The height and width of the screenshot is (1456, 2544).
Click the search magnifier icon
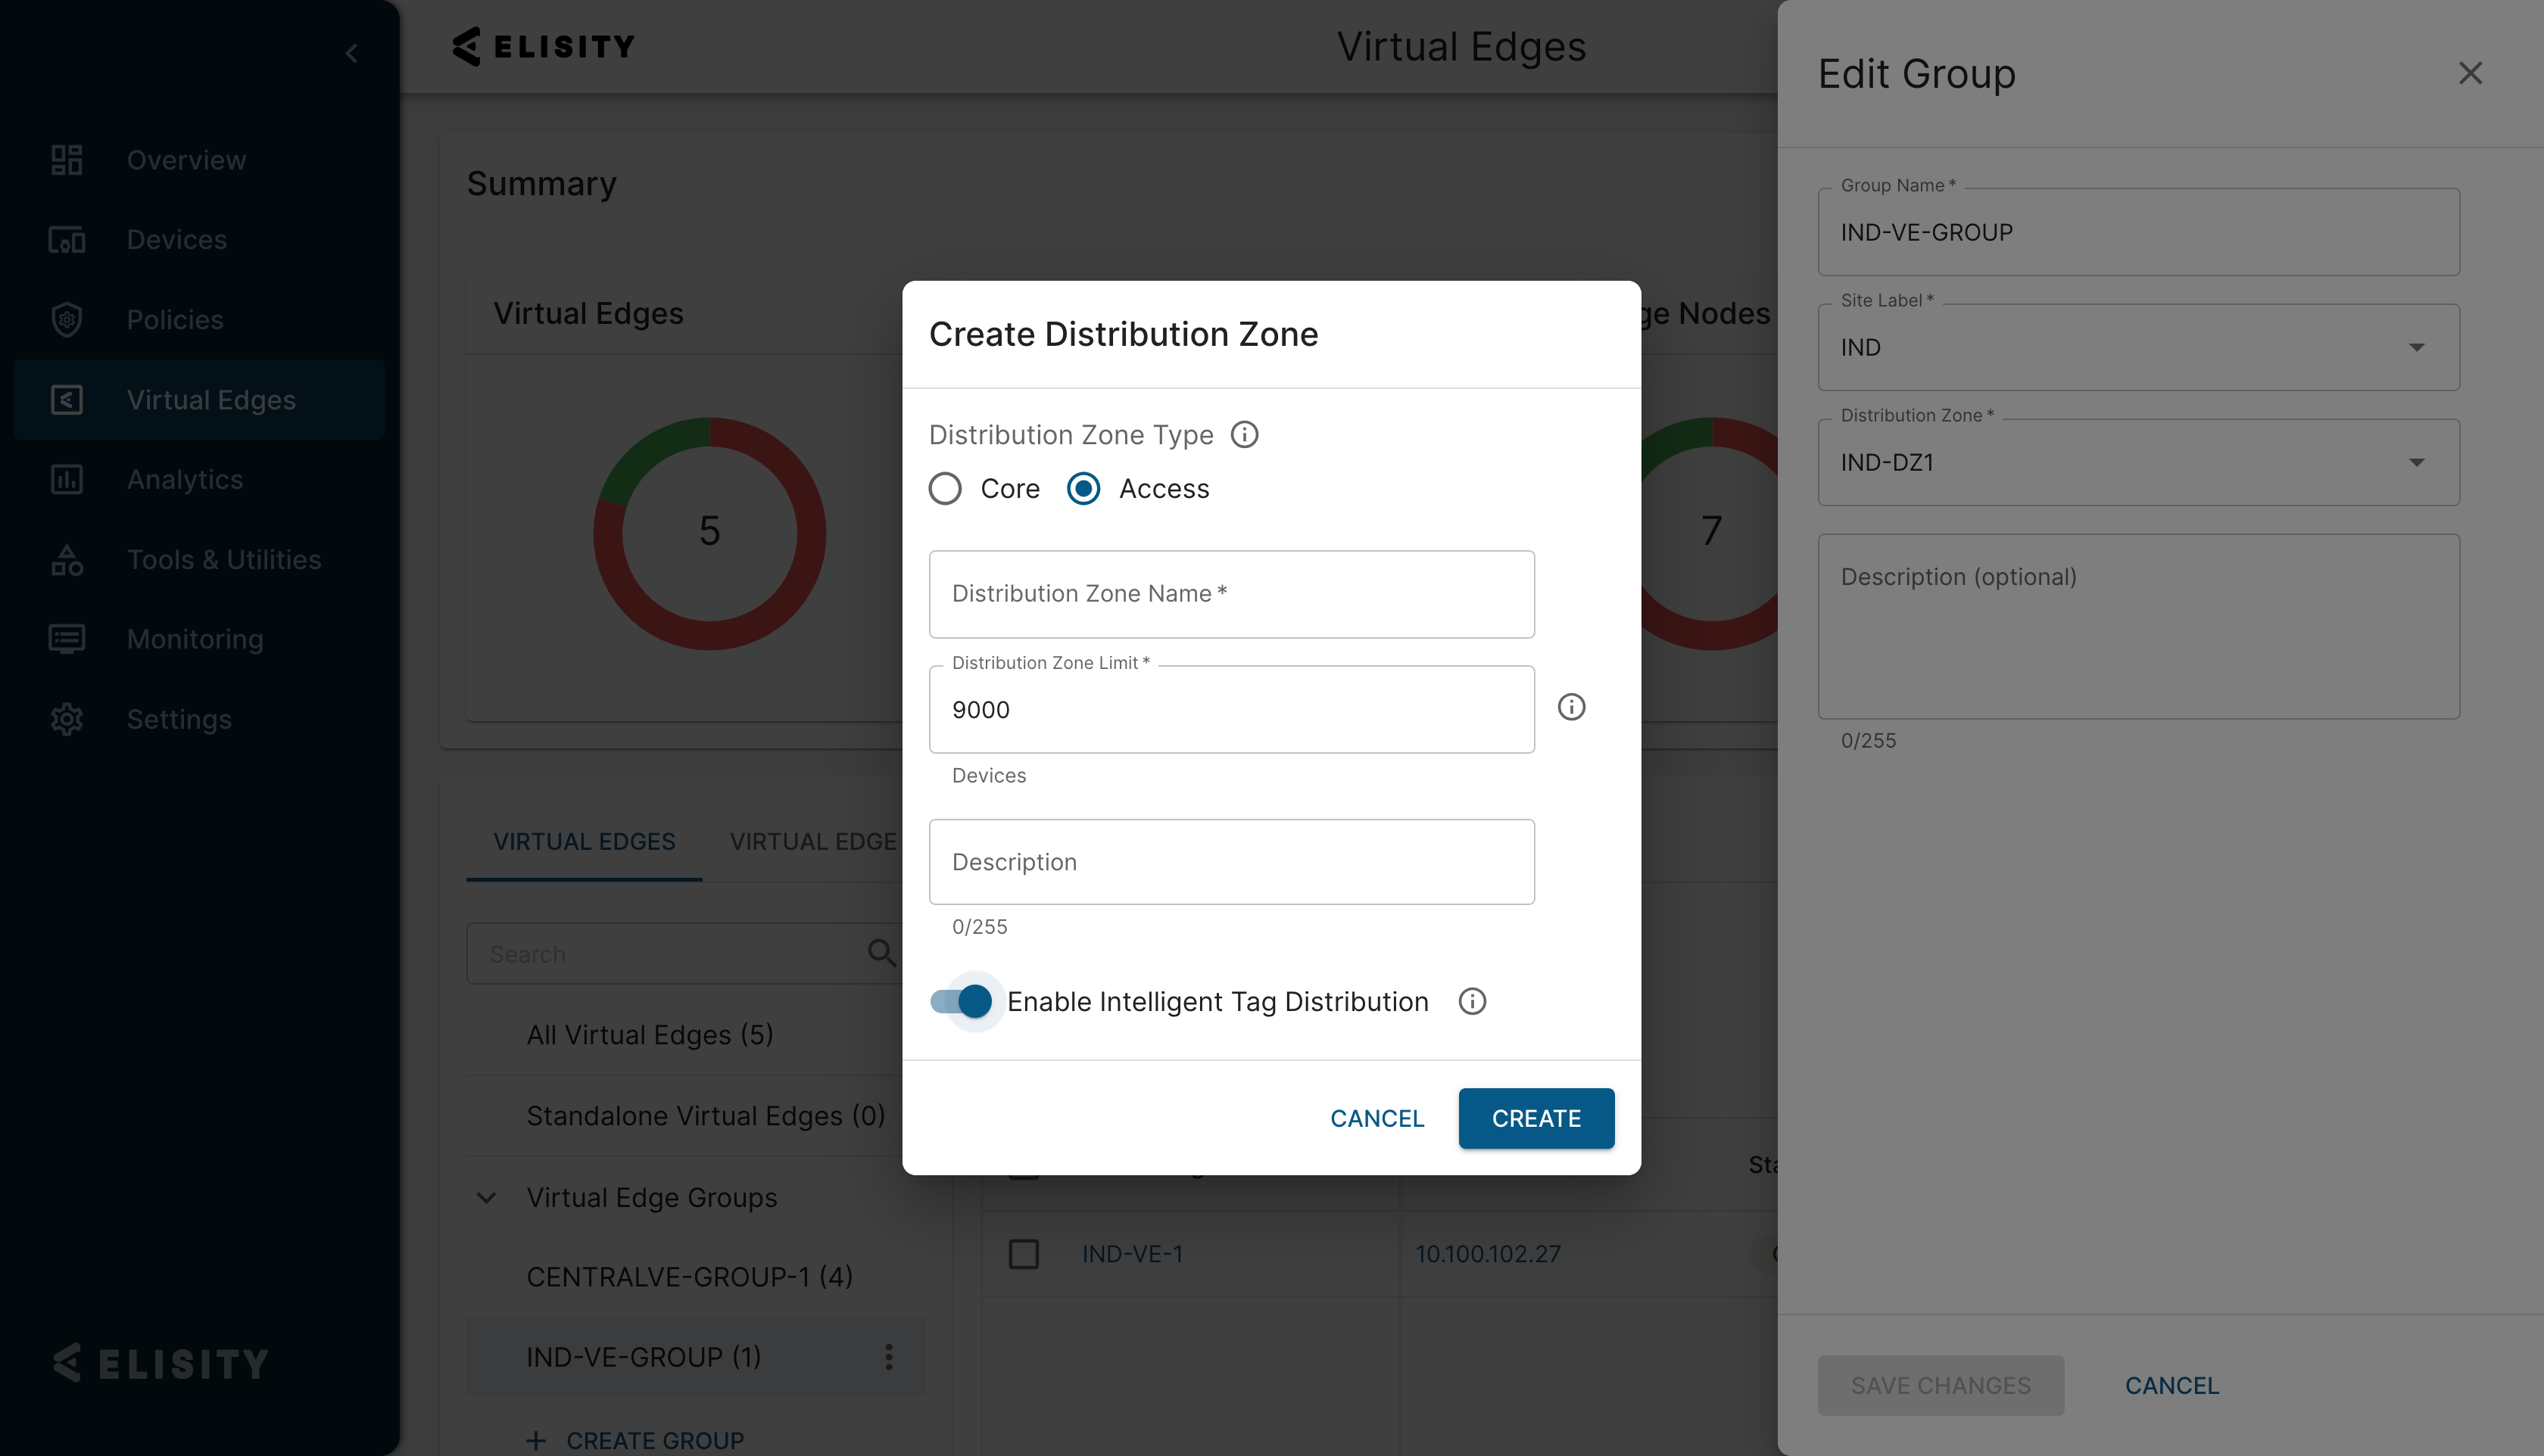(x=881, y=953)
